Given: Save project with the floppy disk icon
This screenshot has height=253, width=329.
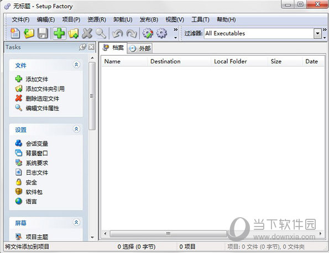Looking at the screenshot, I should click(43, 34).
